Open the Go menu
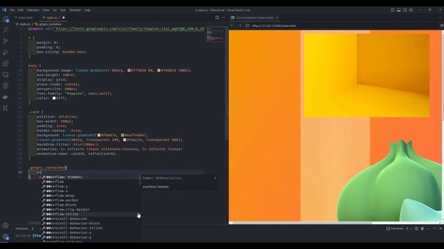The height and width of the screenshot is (249, 444). [55, 10]
